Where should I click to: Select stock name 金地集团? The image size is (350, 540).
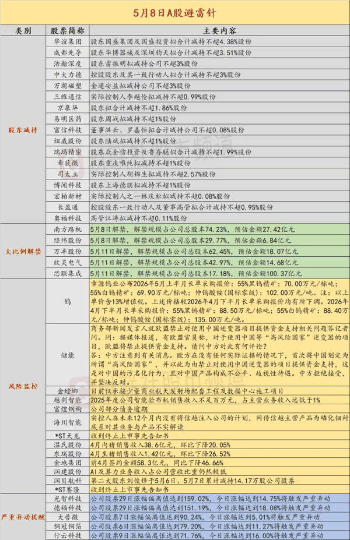click(x=68, y=463)
